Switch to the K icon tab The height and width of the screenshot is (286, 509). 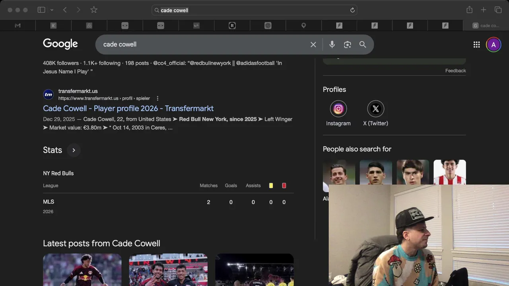(53, 25)
